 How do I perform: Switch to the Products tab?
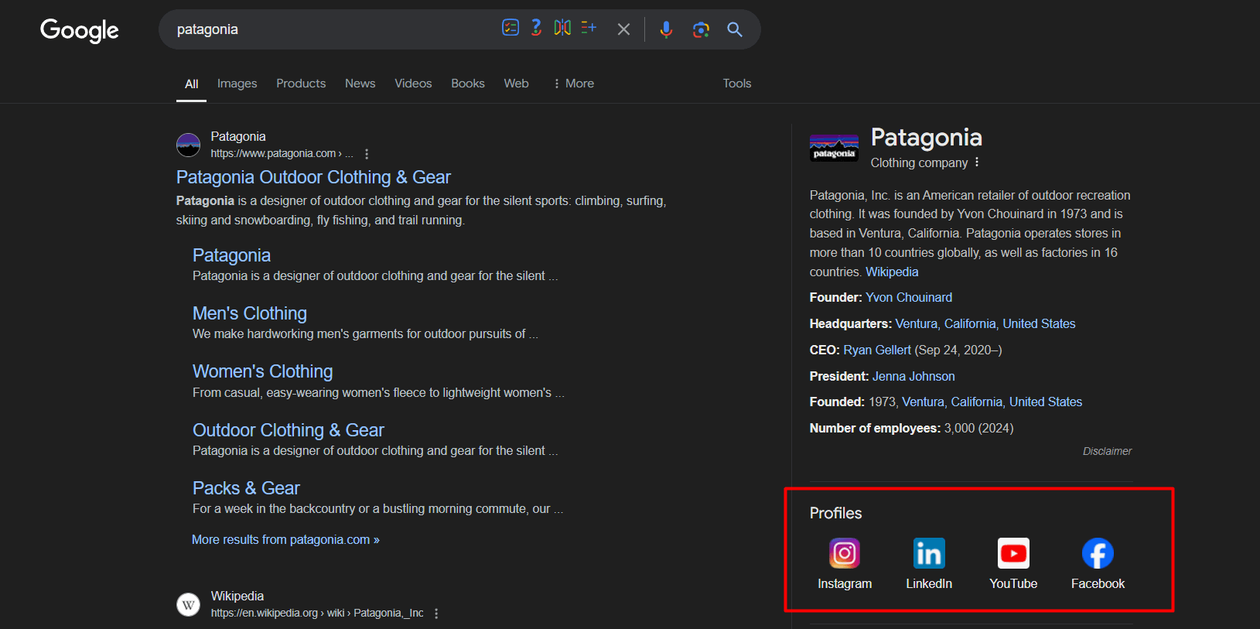click(301, 84)
